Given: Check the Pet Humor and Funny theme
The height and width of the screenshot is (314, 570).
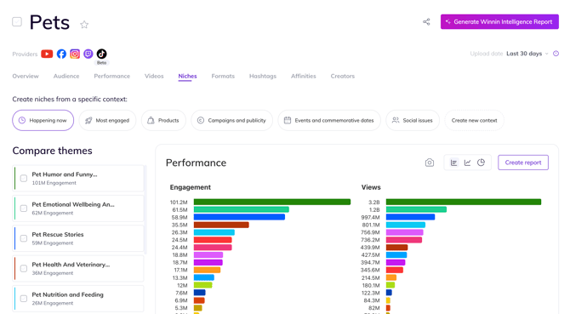Looking at the screenshot, I should coord(24,178).
